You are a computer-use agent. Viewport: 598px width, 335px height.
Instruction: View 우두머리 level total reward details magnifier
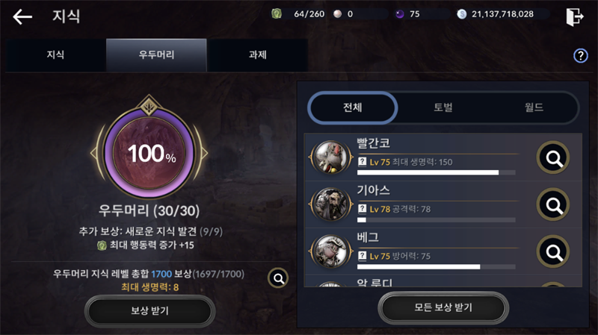[278, 278]
